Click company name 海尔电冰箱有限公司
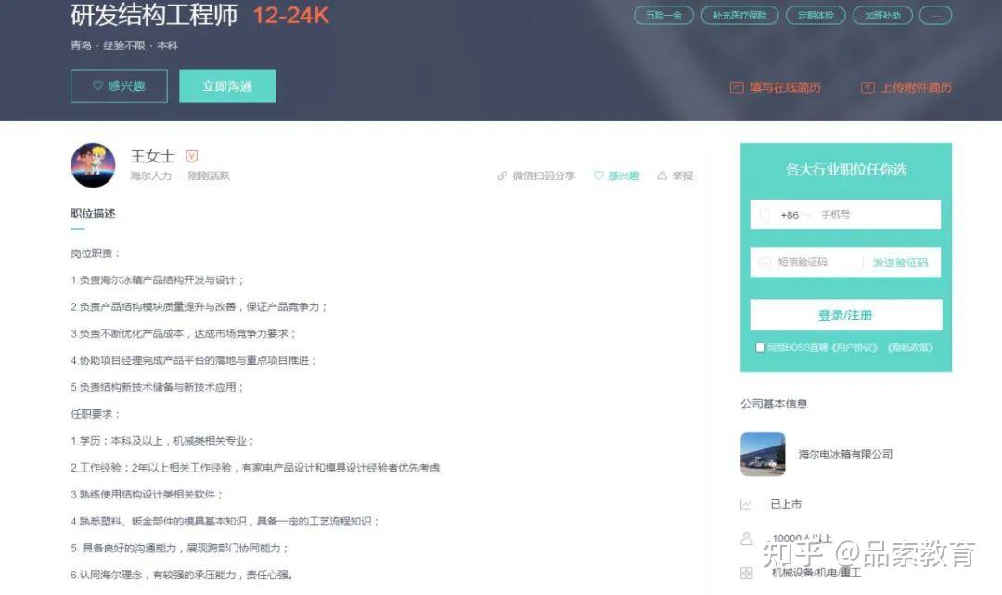Screen dimensions: 1002x595 pyautogui.click(x=845, y=454)
